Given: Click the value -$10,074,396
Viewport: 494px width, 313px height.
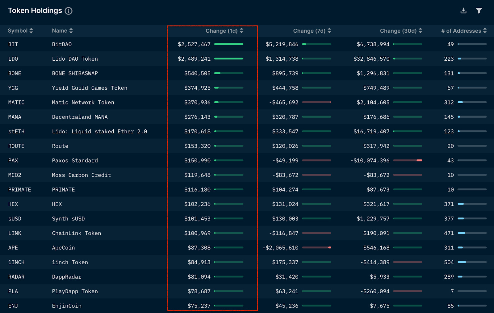Looking at the screenshot, I should click(370, 161).
